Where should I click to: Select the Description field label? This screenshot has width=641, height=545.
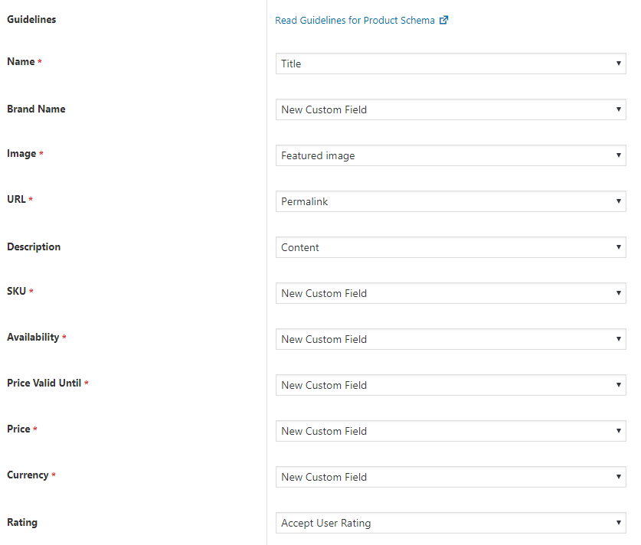tap(34, 246)
